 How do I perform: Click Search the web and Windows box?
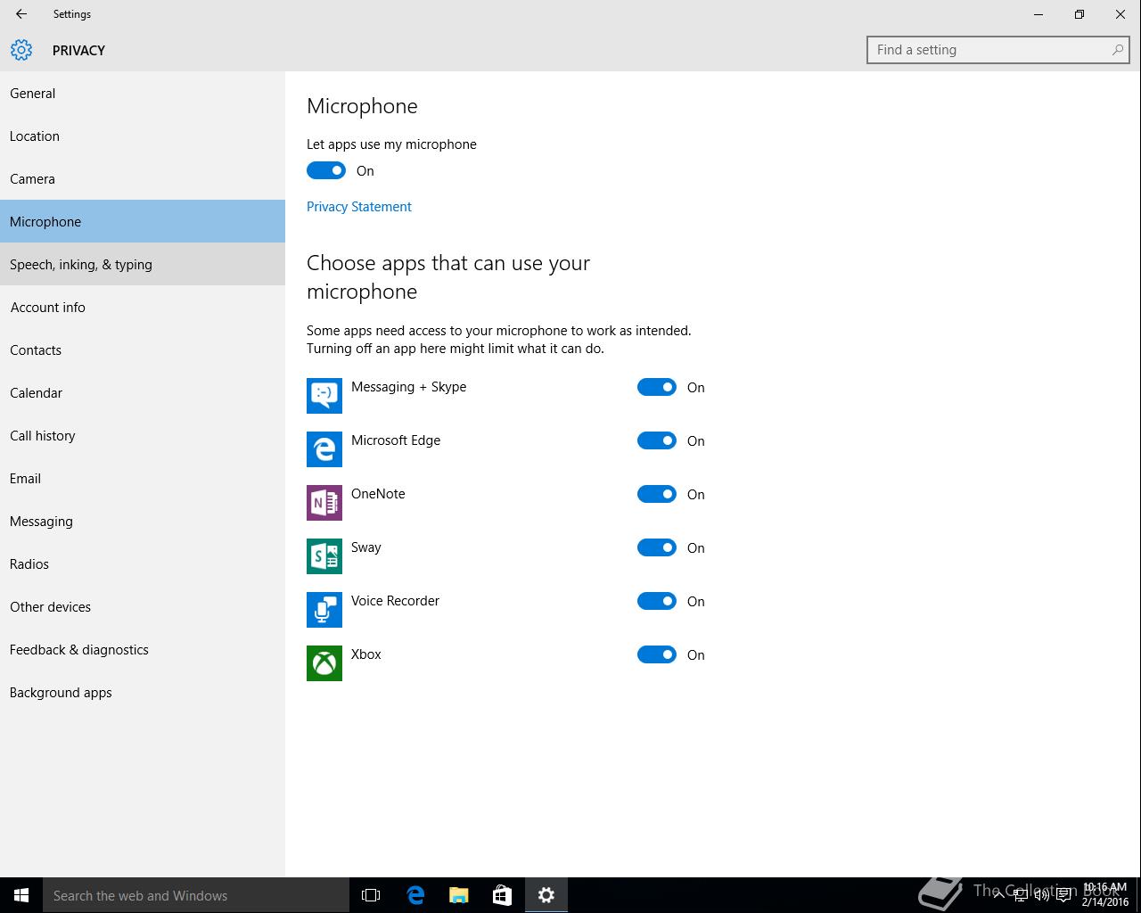point(196,895)
